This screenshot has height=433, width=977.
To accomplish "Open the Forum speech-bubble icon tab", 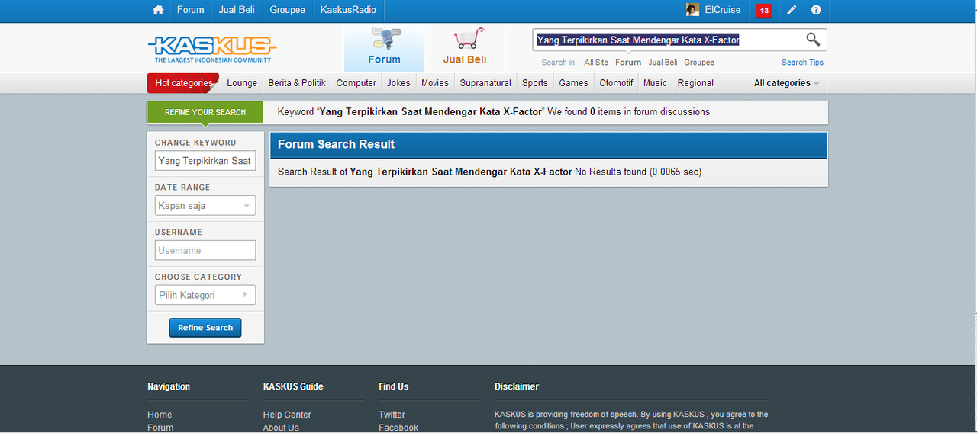I will pos(384,47).
